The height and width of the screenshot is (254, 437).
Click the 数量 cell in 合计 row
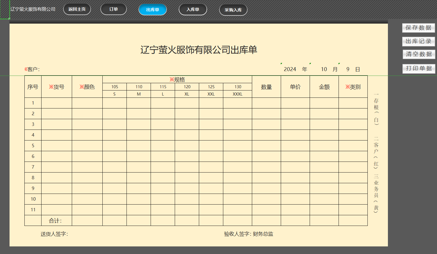coord(266,221)
